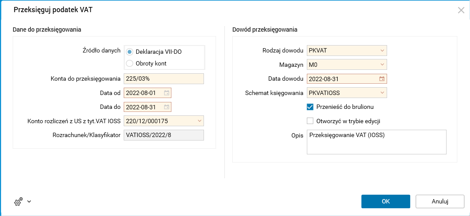Expand Schemat księgowania dropdown
470x216 pixels.
(x=382, y=93)
